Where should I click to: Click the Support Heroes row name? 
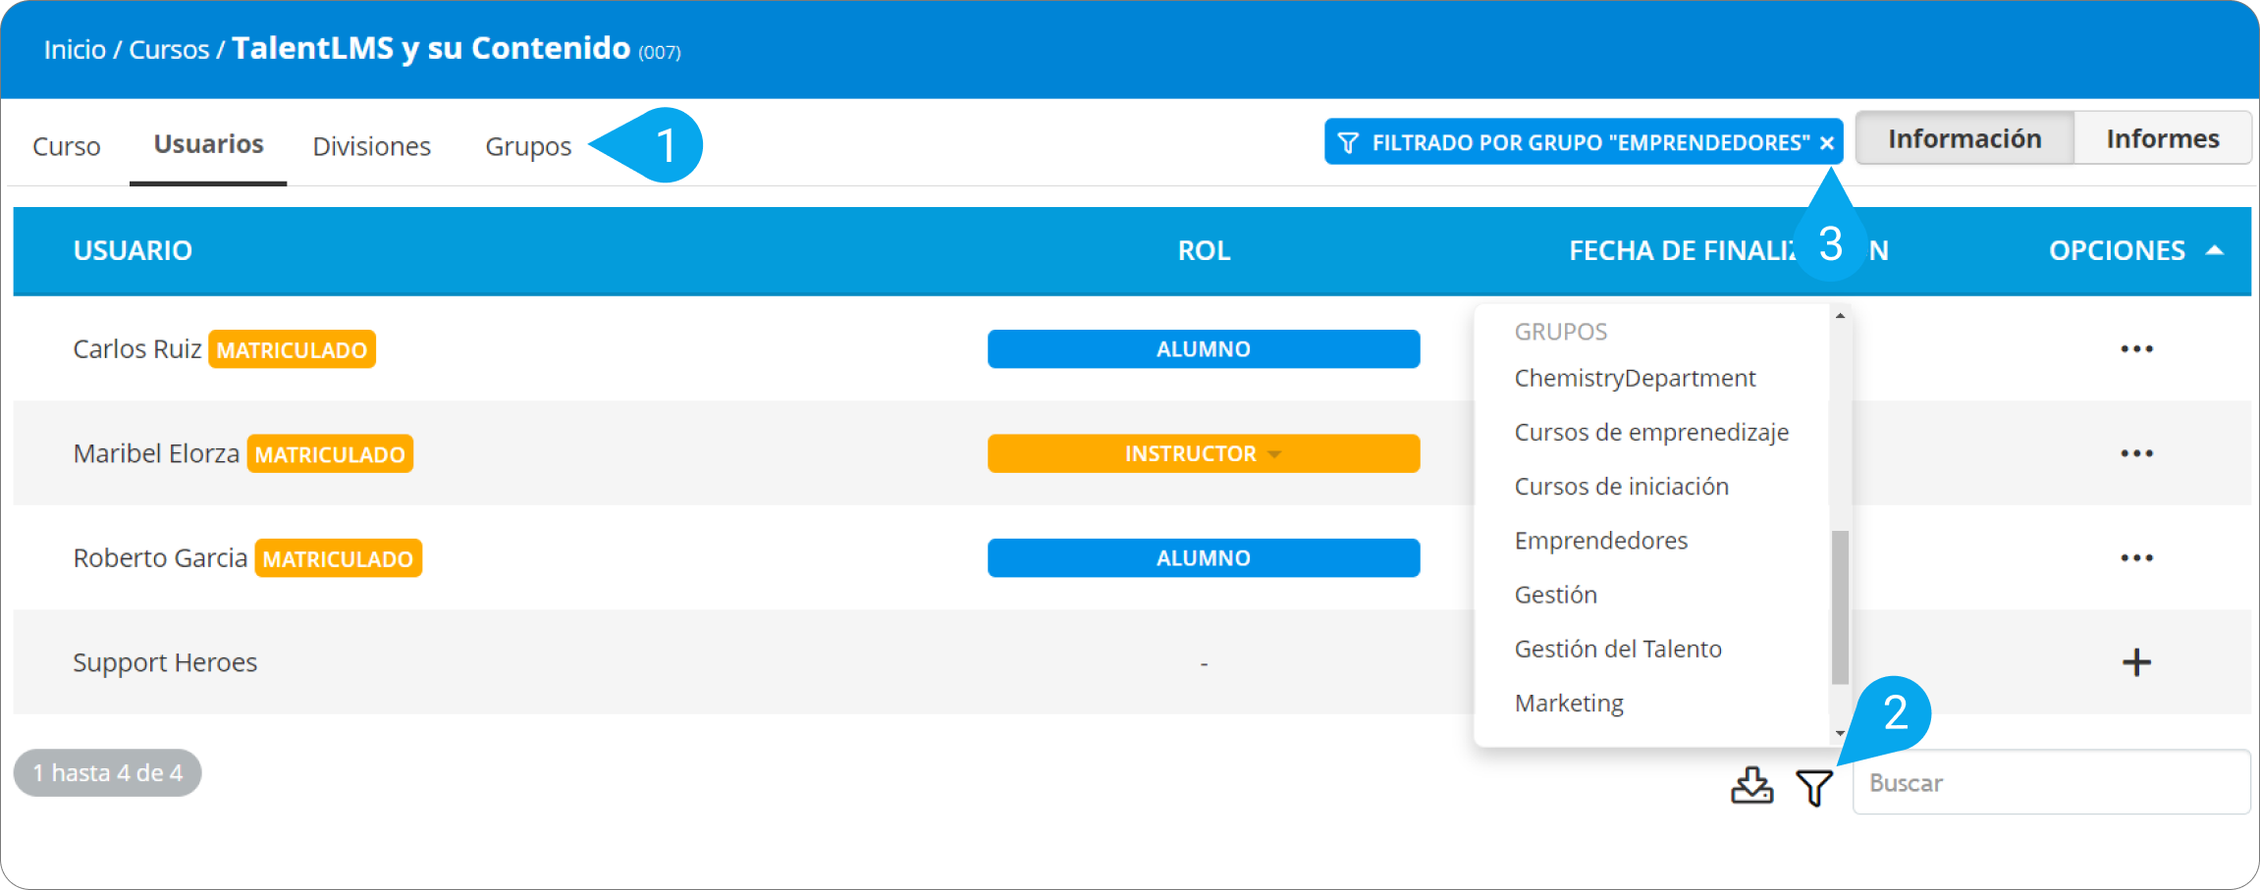click(165, 662)
